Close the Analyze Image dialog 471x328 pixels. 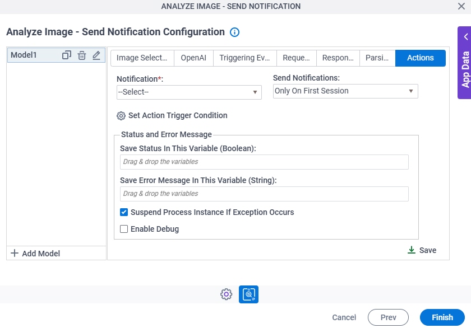[461, 6]
